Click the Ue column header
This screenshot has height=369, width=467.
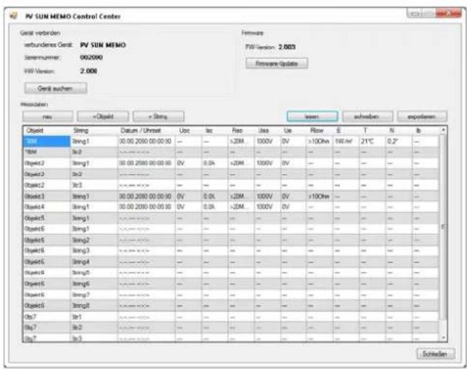tap(293, 130)
